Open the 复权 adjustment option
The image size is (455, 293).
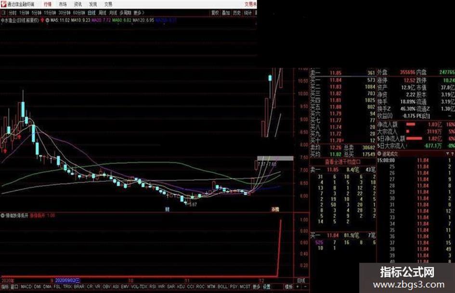pos(215,13)
